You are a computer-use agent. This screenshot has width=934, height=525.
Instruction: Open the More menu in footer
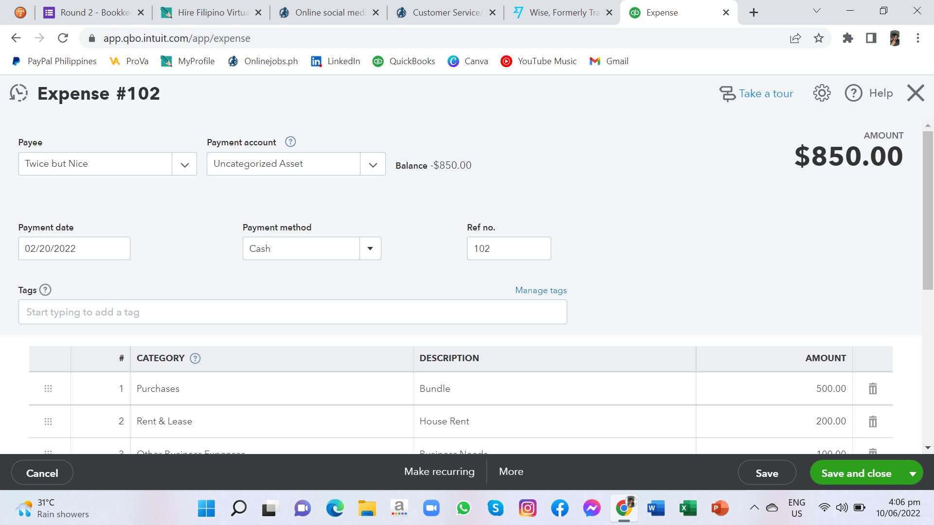tap(511, 472)
